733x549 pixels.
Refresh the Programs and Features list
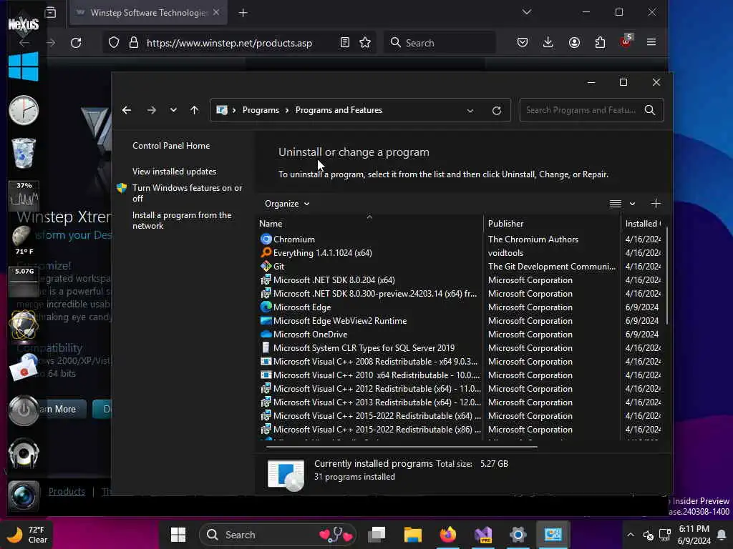497,111
